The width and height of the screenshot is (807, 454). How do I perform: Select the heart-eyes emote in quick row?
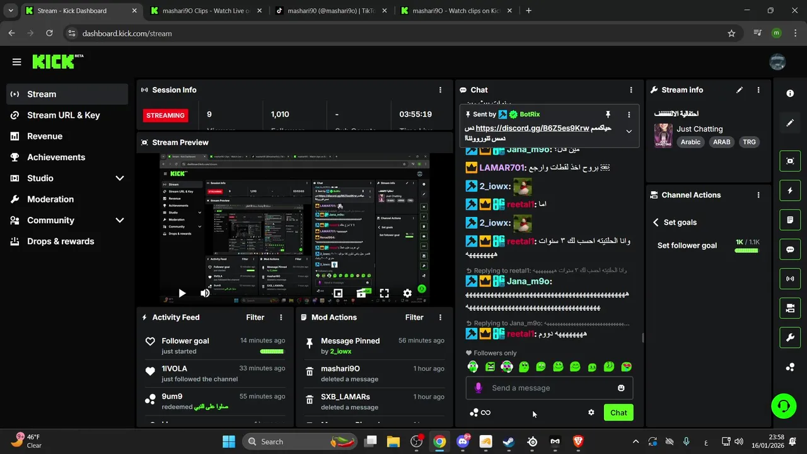(626, 366)
